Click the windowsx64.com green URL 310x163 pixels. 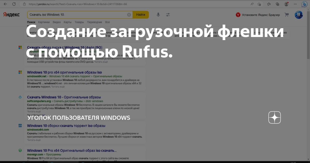(x=38, y=129)
